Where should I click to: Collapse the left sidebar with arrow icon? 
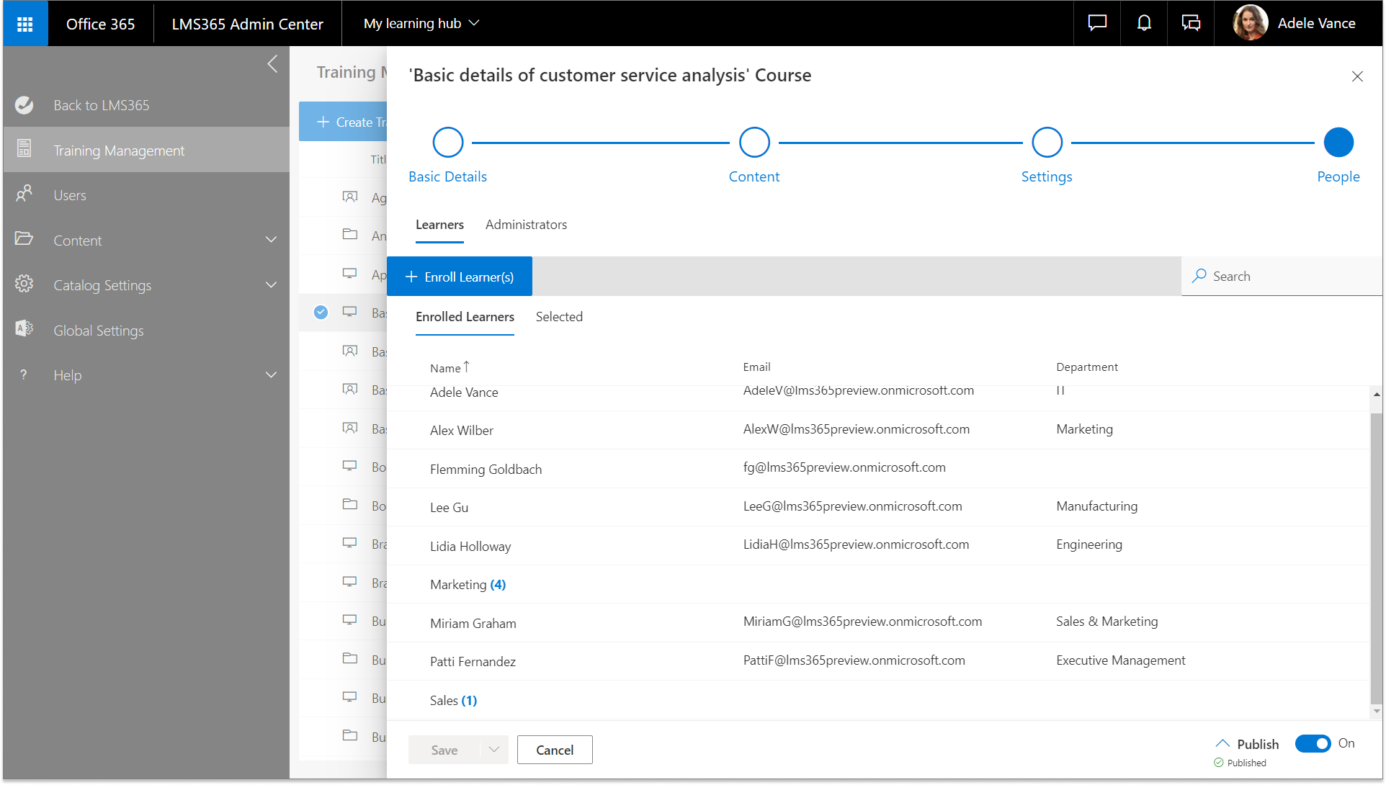pyautogui.click(x=272, y=64)
